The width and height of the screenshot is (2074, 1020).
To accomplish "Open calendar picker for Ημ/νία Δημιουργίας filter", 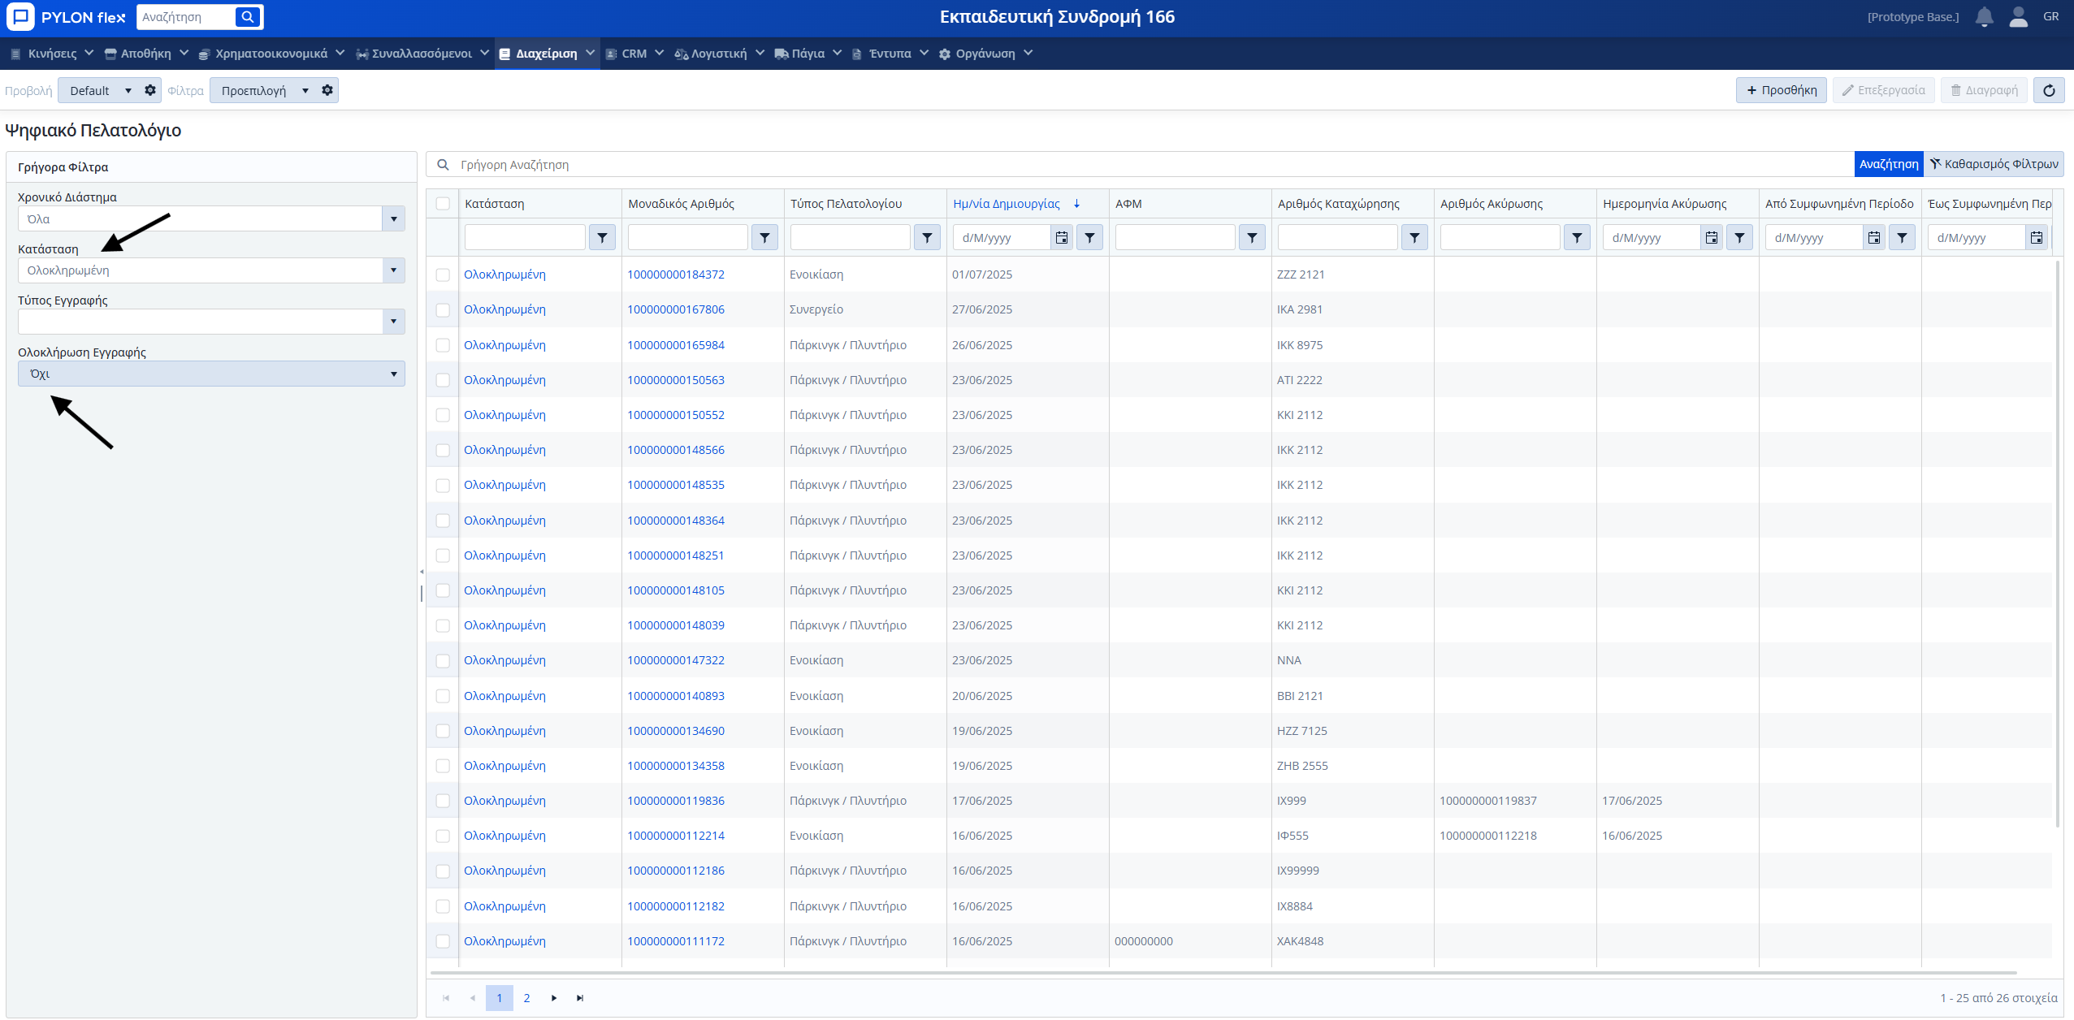I will pos(1062,237).
